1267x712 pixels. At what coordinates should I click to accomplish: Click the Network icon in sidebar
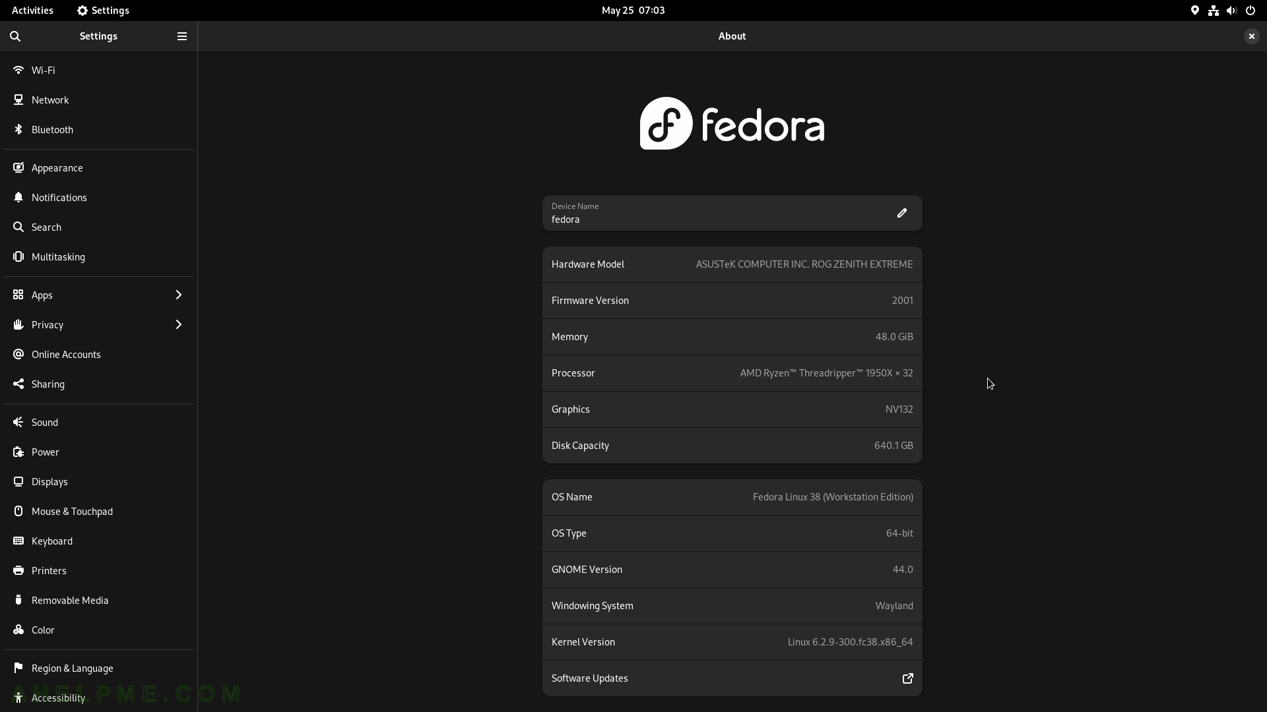point(18,100)
